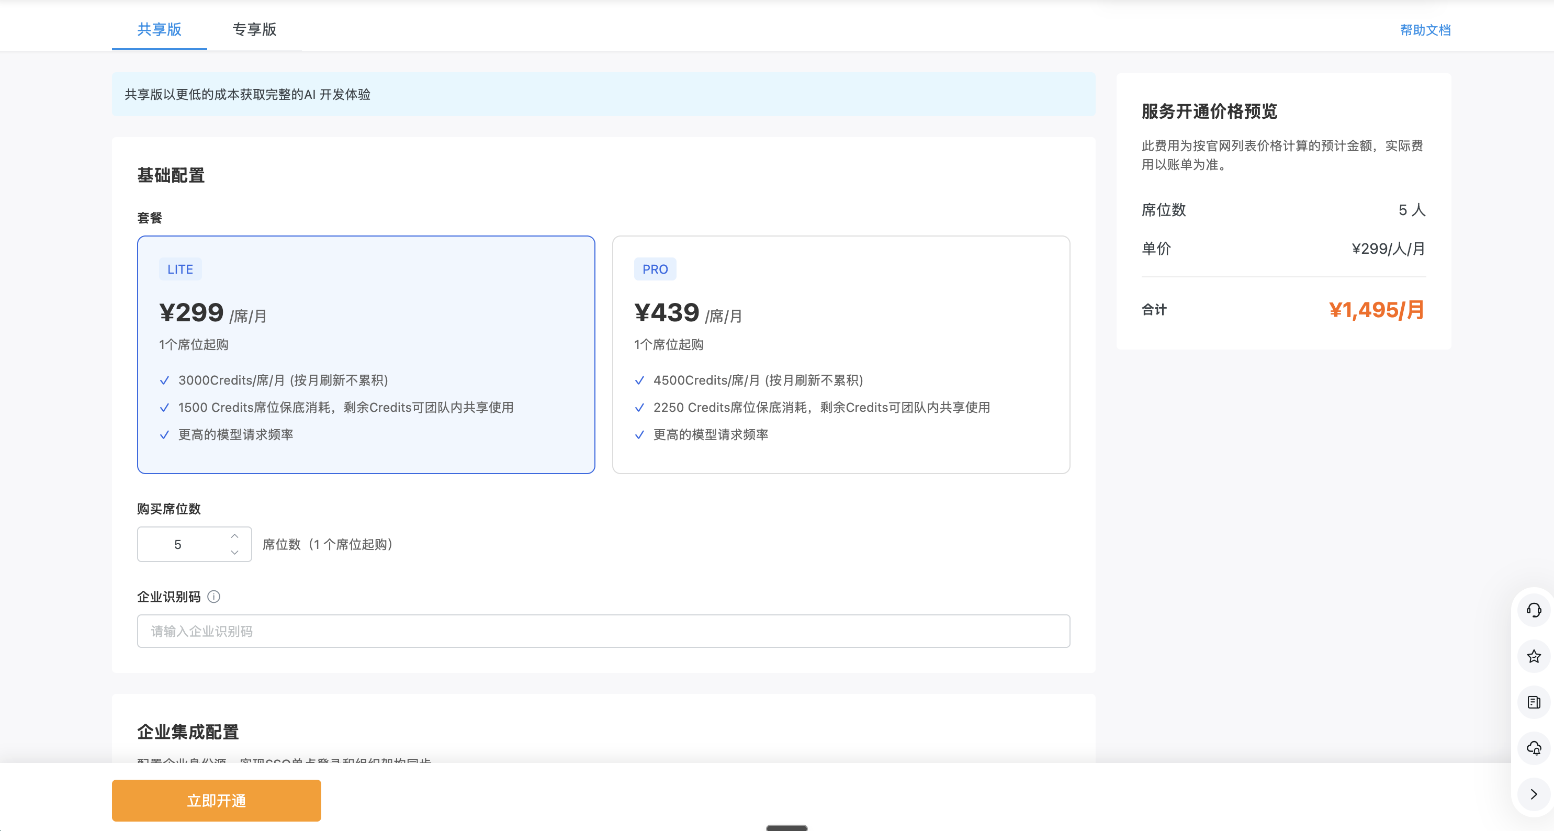Click the 单价 label in price preview
The image size is (1554, 831).
point(1156,249)
